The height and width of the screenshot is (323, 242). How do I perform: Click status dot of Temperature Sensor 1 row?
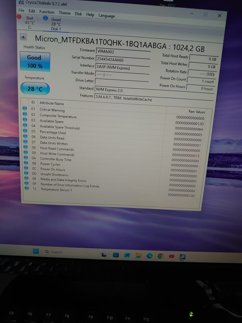tap(26, 188)
